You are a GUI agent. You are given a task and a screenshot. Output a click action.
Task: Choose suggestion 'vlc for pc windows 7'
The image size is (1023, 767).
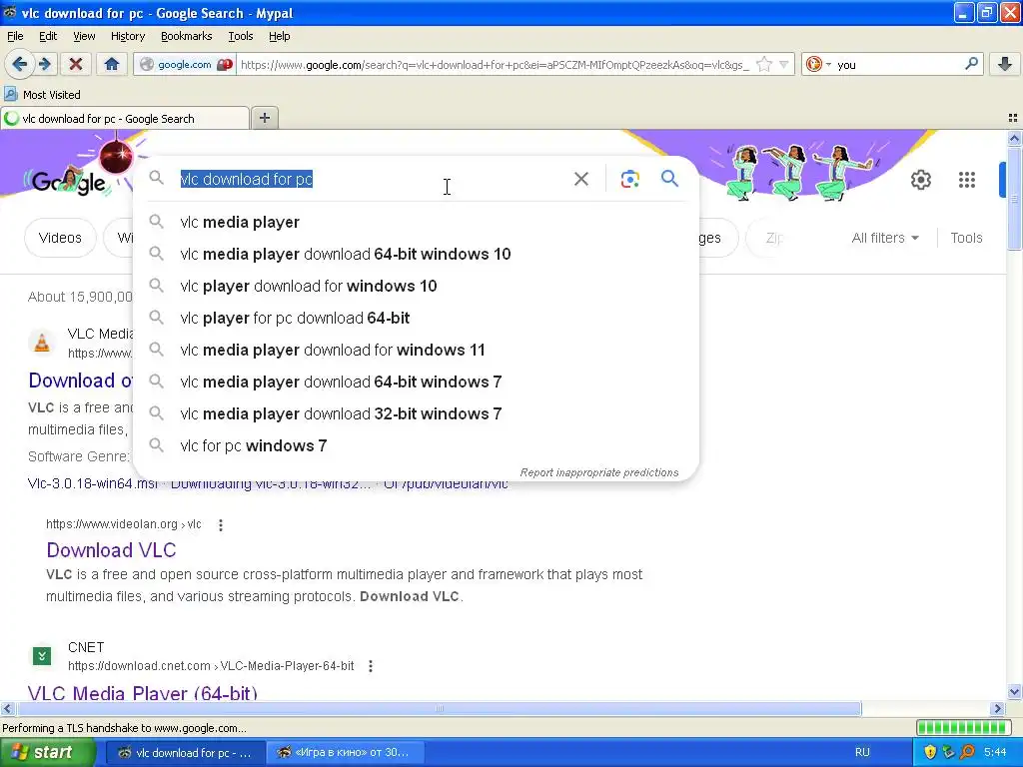pos(416,445)
